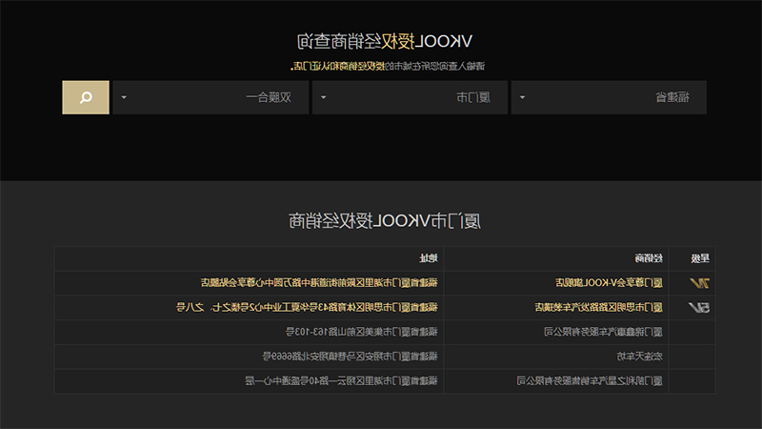The width and height of the screenshot is (762, 429).
Task: Select the 福建省 province field
Action: [609, 97]
